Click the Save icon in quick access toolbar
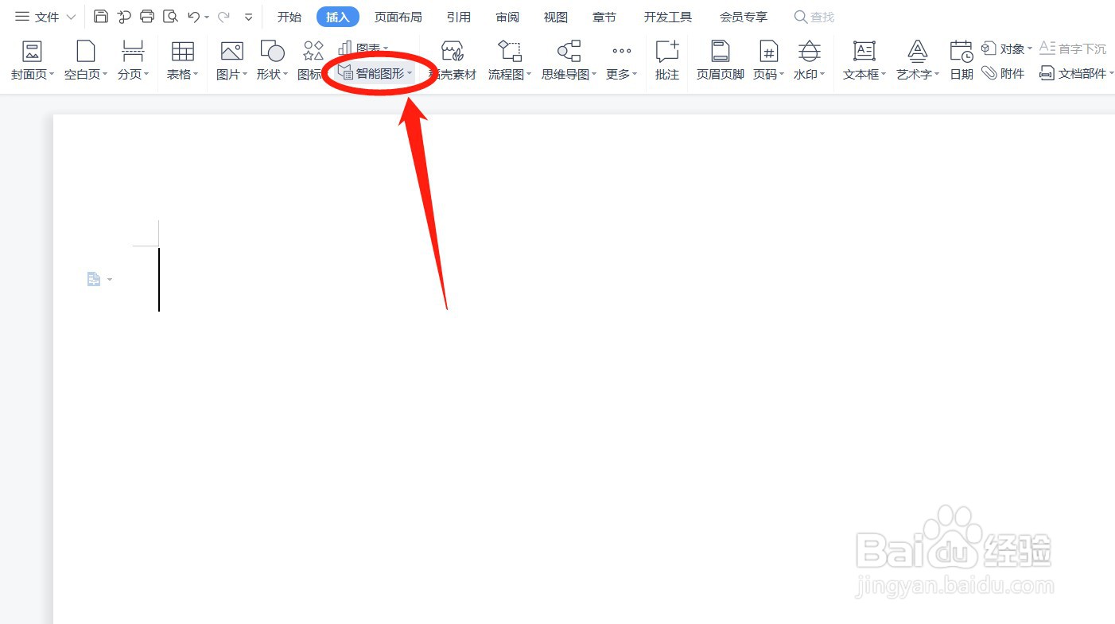The image size is (1115, 624). point(101,17)
